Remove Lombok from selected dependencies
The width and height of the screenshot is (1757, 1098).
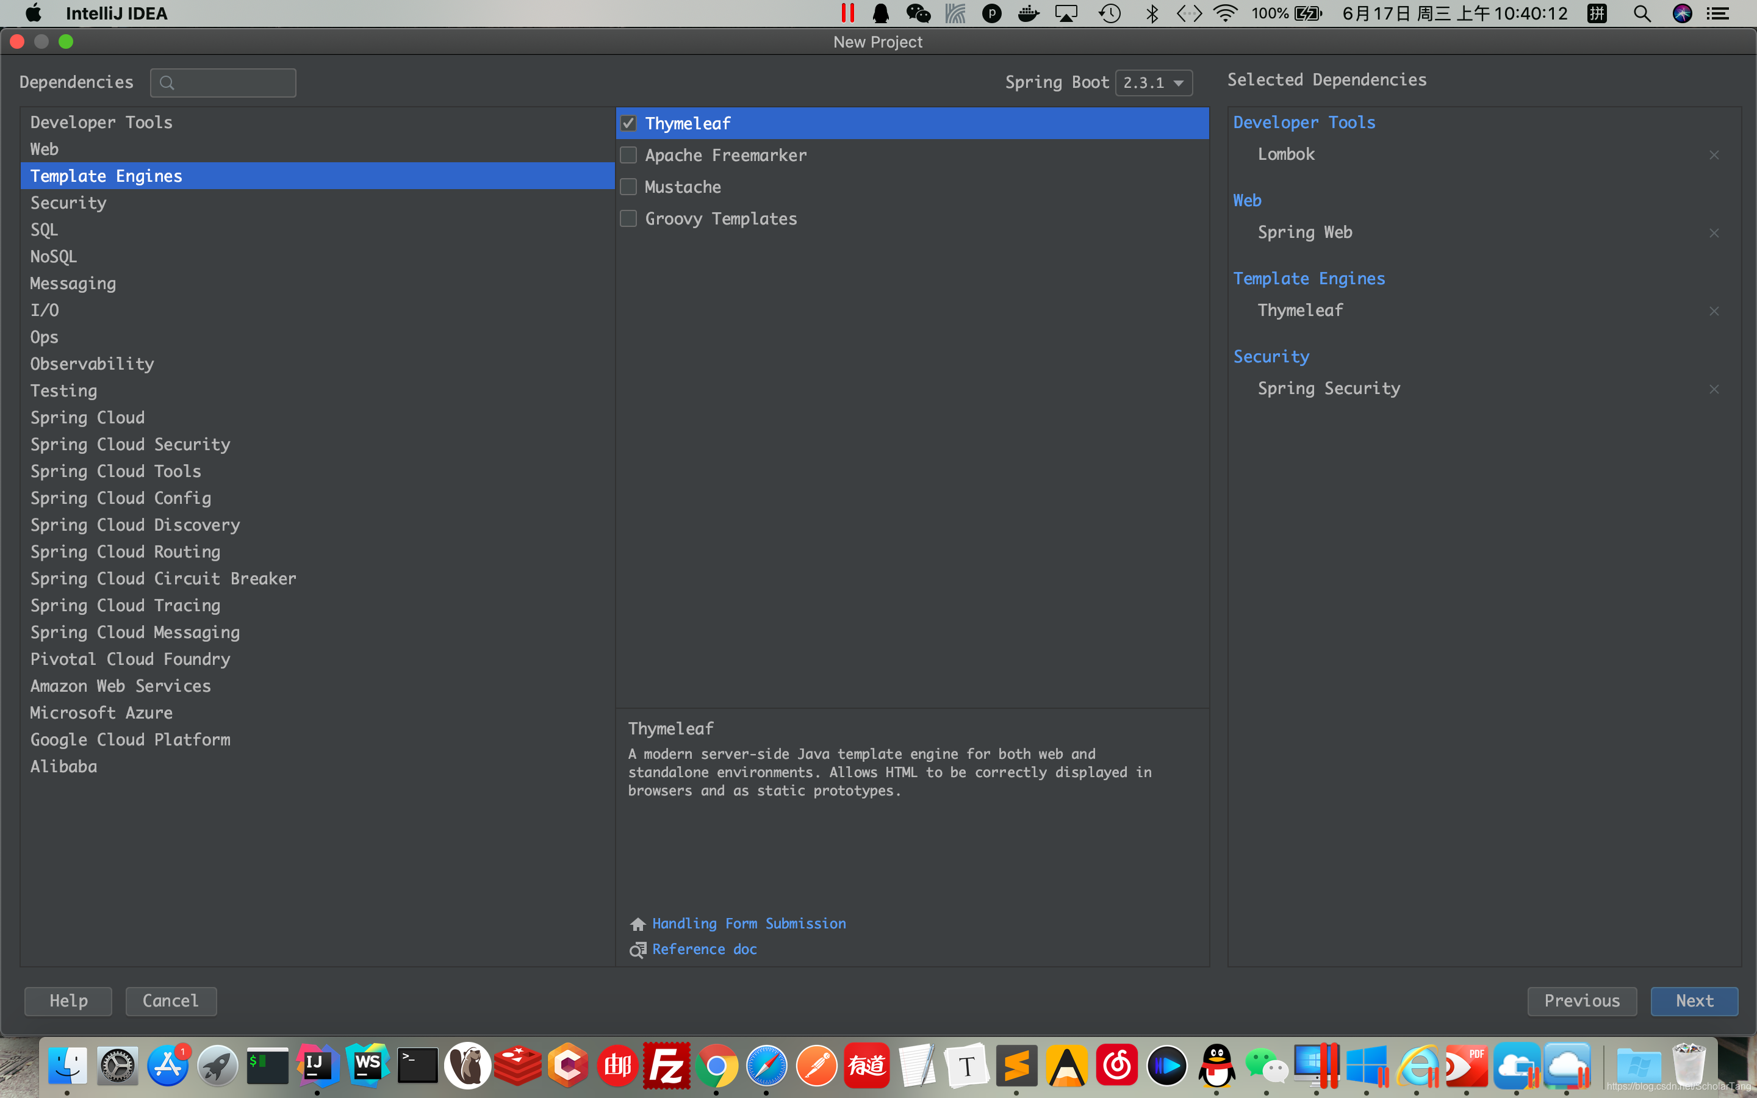[1714, 155]
